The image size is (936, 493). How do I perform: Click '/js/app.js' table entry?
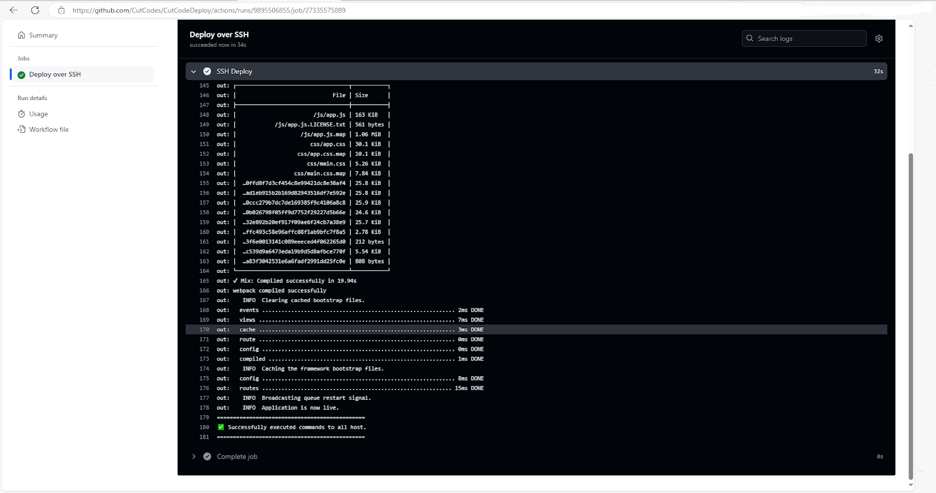point(329,115)
